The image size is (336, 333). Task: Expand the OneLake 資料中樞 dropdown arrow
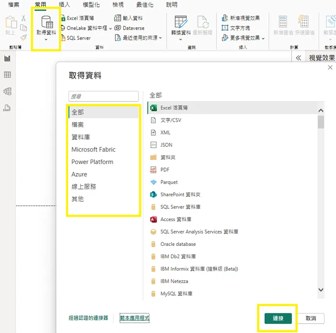[x=110, y=28]
